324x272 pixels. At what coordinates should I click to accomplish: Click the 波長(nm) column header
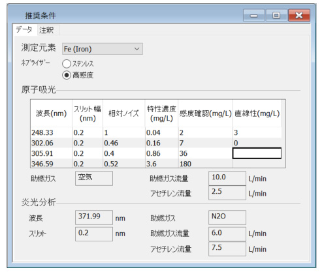coord(51,113)
